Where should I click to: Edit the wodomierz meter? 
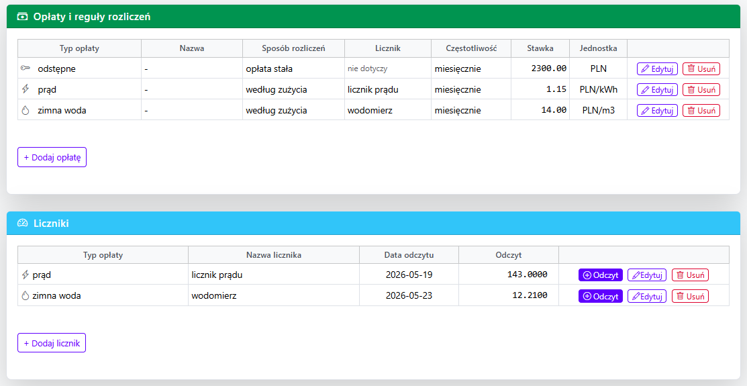(646, 296)
